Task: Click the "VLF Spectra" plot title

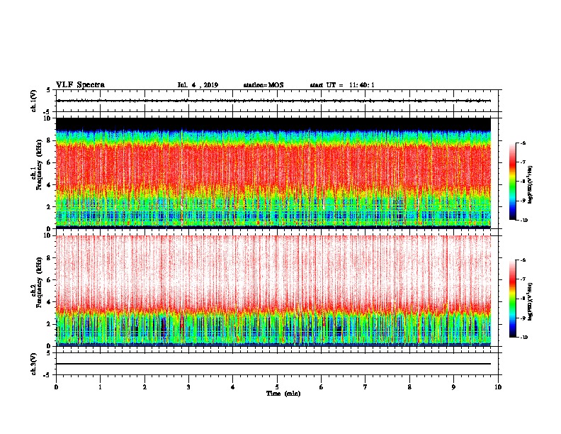Action: click(x=80, y=85)
